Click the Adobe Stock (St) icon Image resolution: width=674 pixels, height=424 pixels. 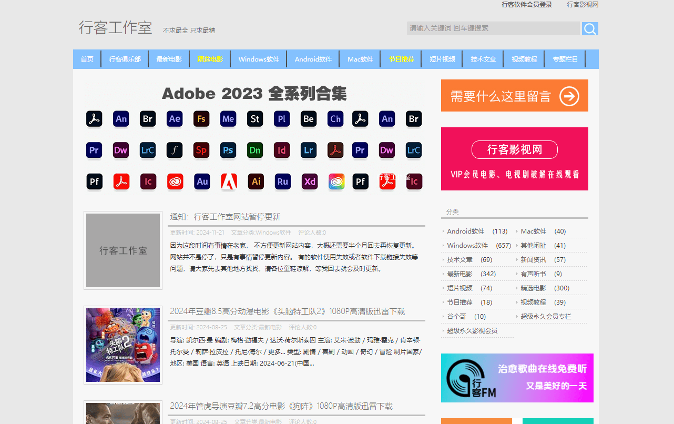coord(255,119)
